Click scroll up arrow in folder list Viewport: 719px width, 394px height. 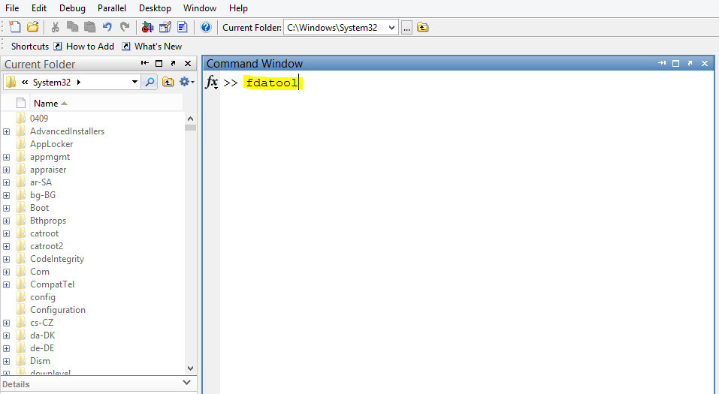point(190,119)
